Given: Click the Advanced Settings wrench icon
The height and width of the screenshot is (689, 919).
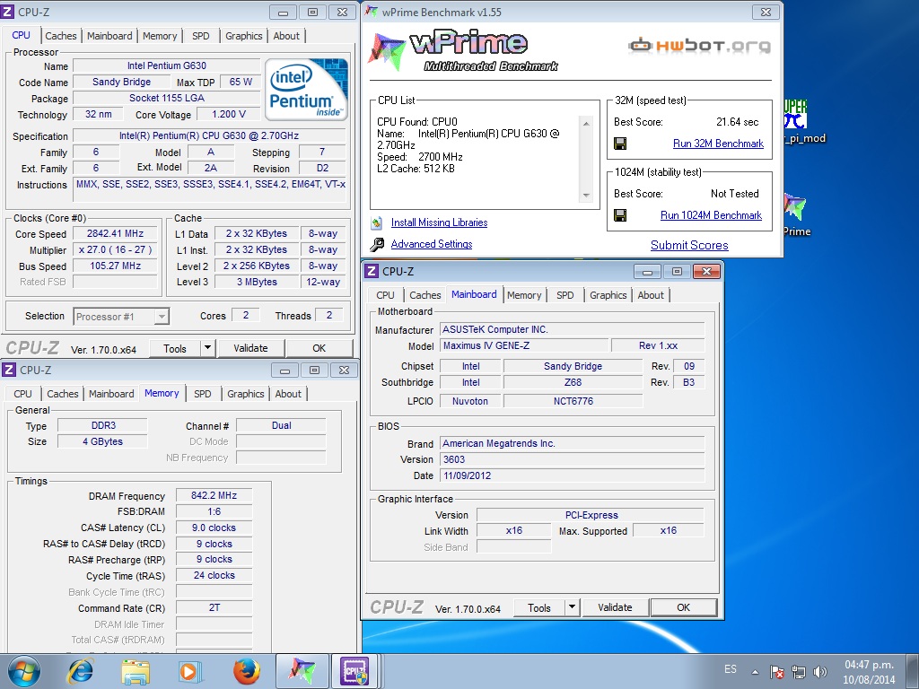Looking at the screenshot, I should point(377,244).
